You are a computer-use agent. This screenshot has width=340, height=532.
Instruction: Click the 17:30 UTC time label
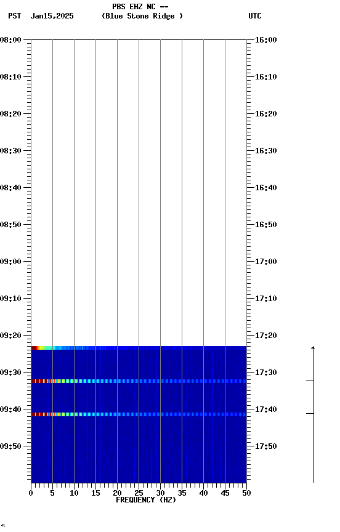click(x=266, y=373)
